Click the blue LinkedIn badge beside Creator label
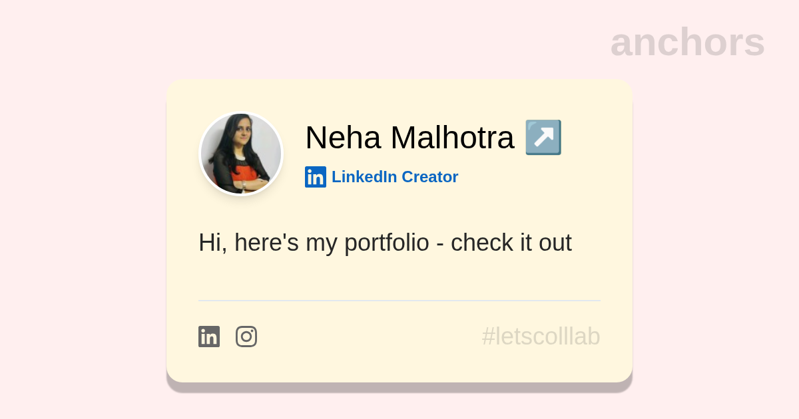Viewport: 799px width, 419px height. (x=316, y=177)
